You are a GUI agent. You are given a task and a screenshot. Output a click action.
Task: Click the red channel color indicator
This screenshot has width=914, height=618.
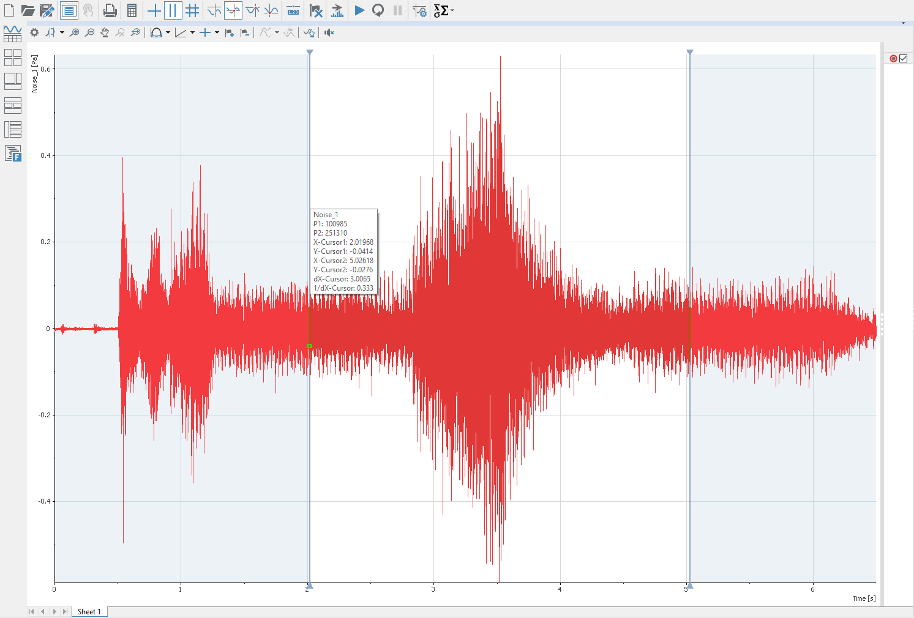[x=893, y=59]
